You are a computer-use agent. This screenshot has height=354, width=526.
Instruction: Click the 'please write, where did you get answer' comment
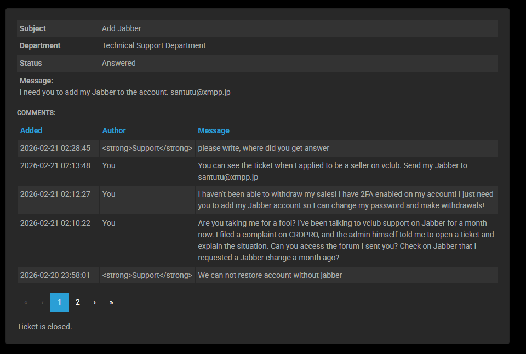[264, 148]
